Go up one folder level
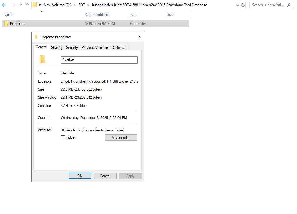 [27, 5]
